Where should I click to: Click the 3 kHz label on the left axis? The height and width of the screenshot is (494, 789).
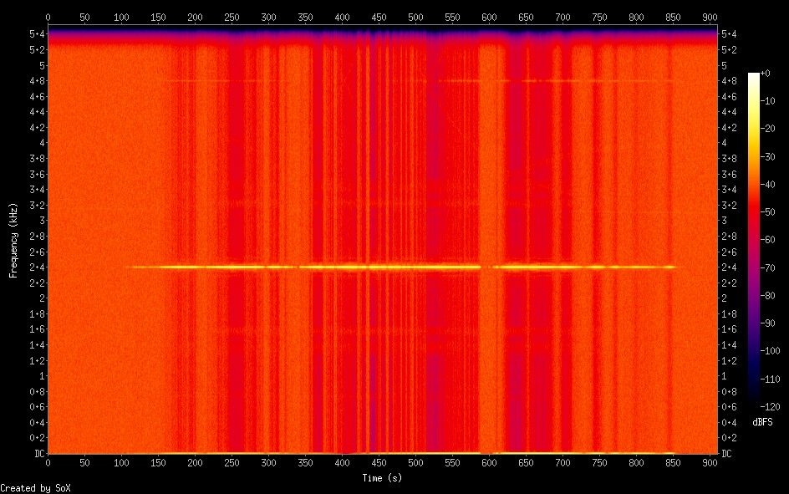(41, 221)
